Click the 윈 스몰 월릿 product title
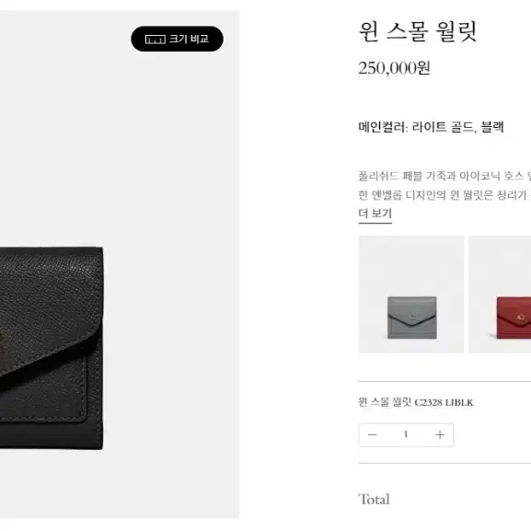Image resolution: width=531 pixels, height=531 pixels. [418, 31]
